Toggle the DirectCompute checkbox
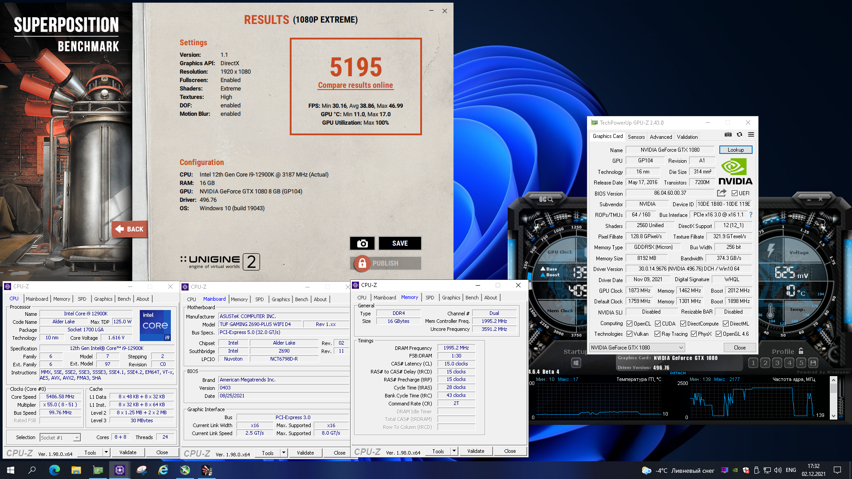Image resolution: width=852 pixels, height=479 pixels. 683,324
